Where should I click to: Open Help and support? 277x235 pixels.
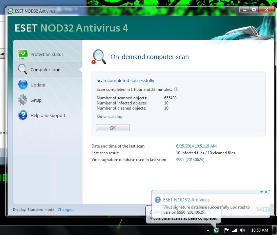pos(47,115)
